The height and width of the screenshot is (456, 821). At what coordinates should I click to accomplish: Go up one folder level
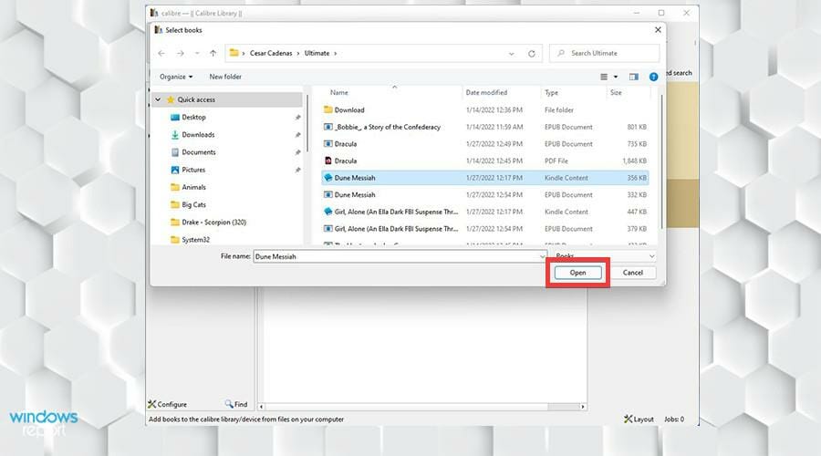(213, 53)
